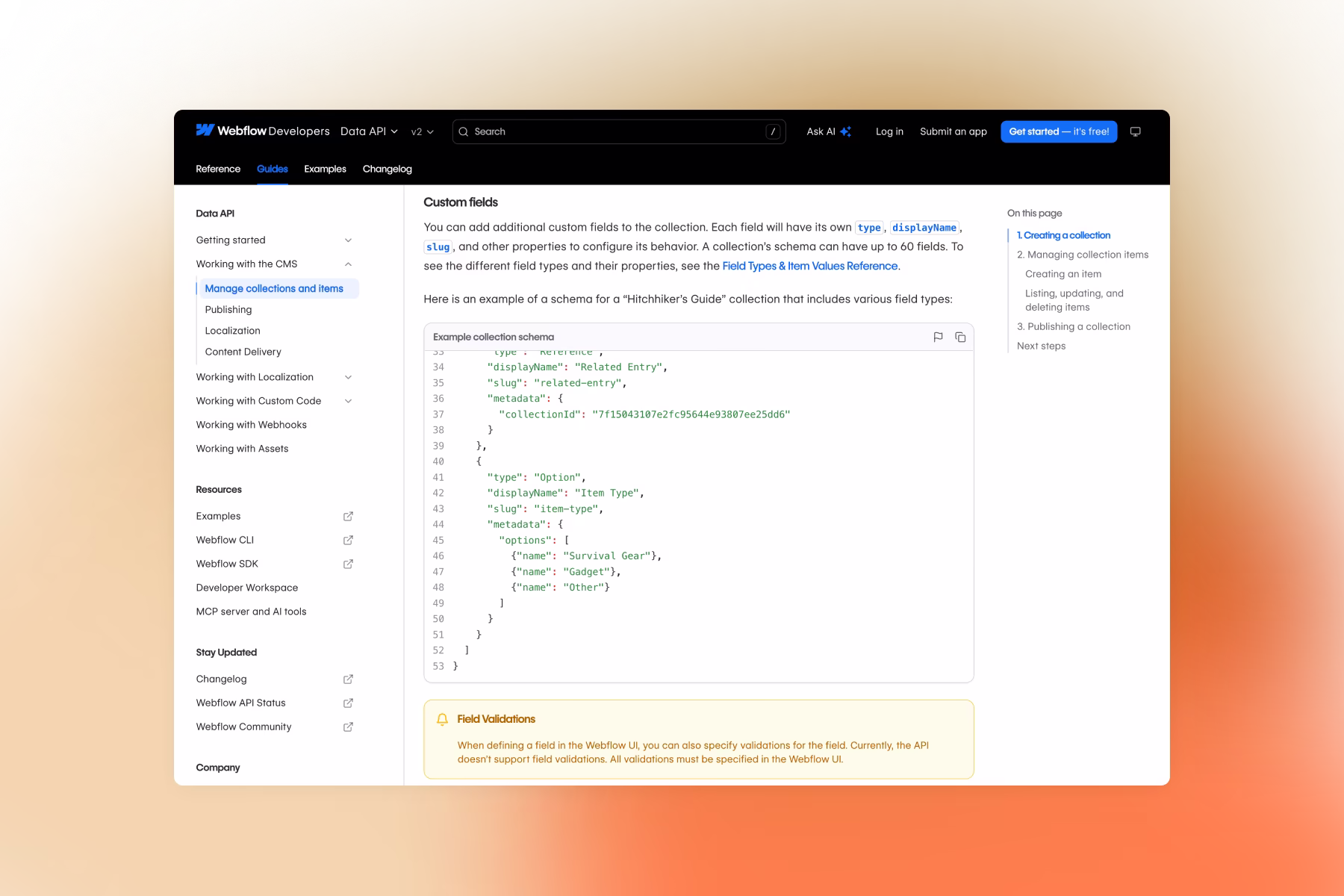
Task: Click the Ask AI sparkle icon
Action: click(x=845, y=131)
